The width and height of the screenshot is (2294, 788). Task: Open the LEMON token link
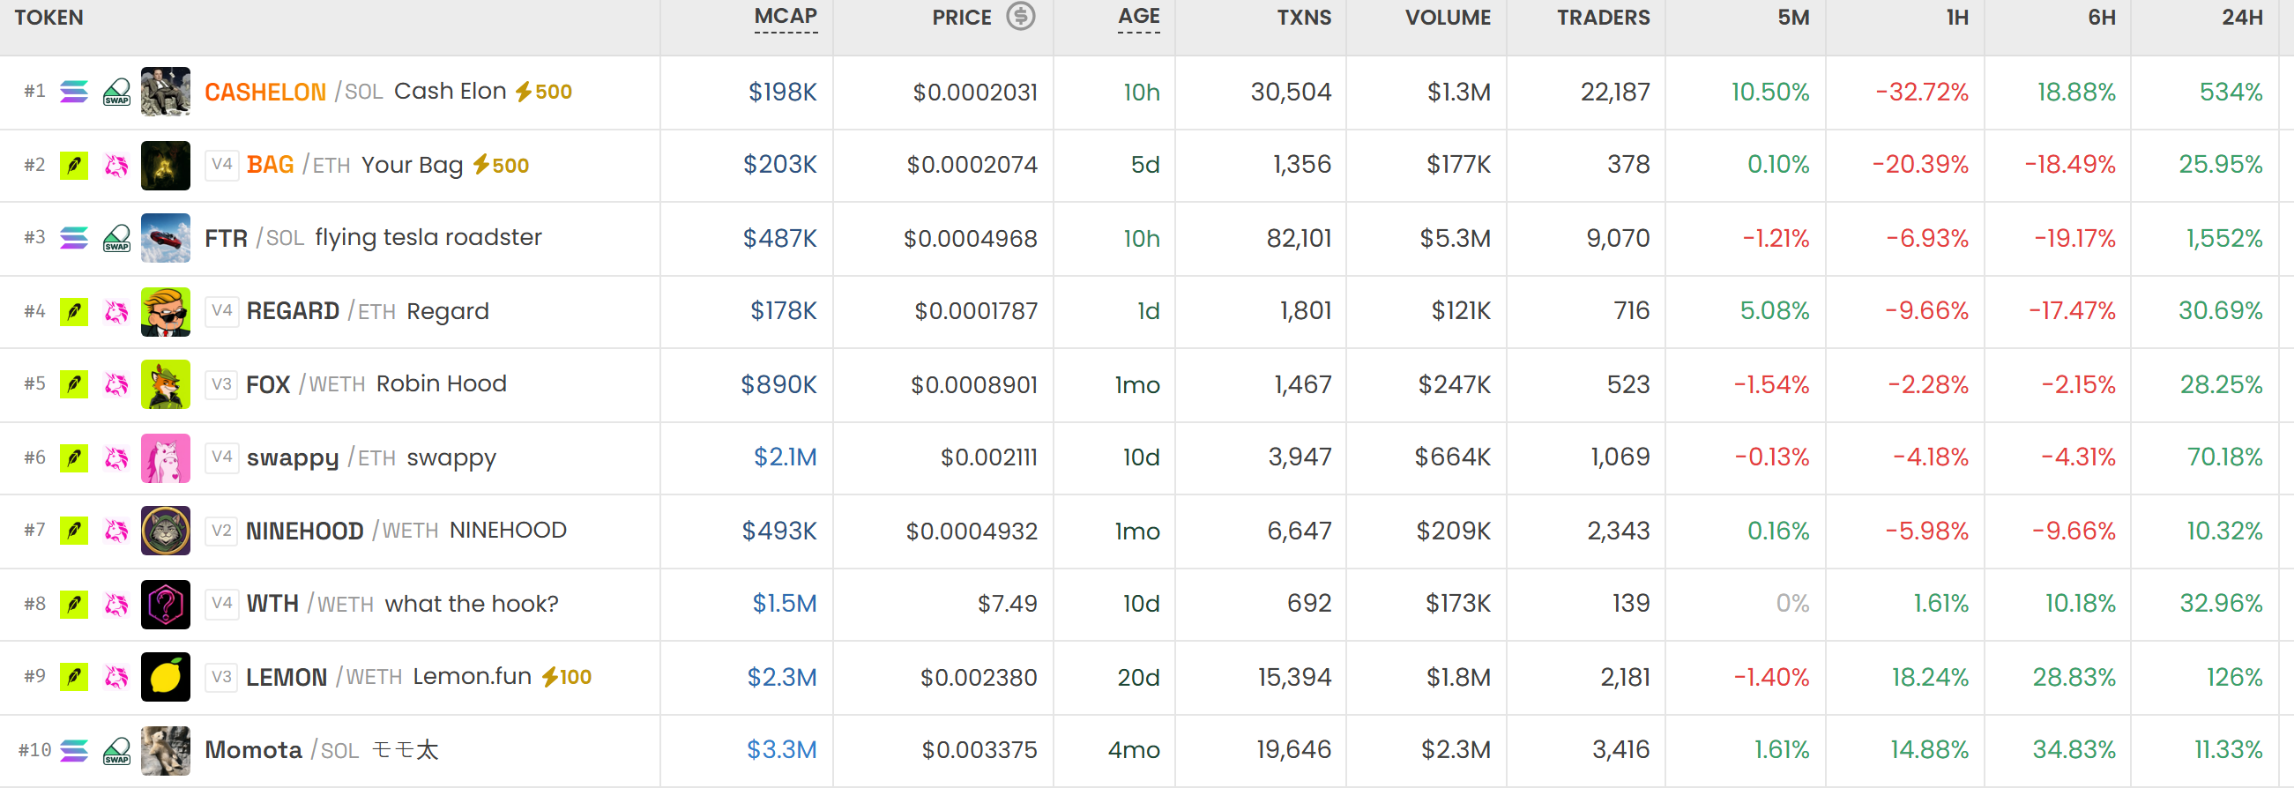[287, 678]
